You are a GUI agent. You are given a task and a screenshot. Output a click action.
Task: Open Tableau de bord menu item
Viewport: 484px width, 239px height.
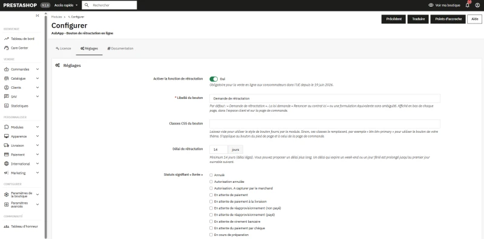pos(22,39)
